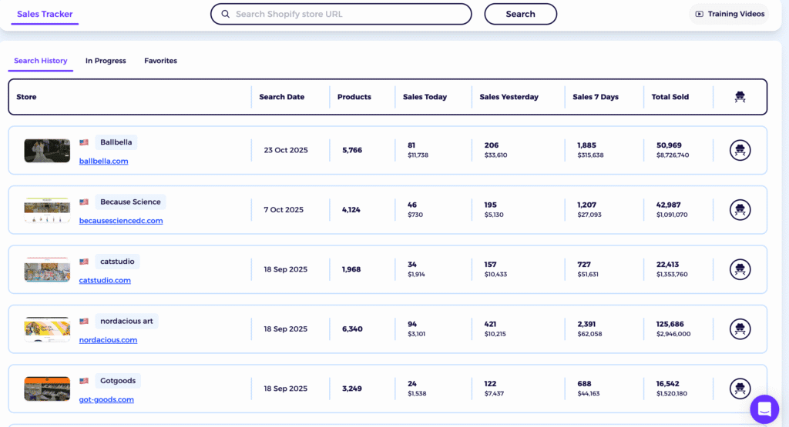Click the spy icon in table header

tap(740, 97)
